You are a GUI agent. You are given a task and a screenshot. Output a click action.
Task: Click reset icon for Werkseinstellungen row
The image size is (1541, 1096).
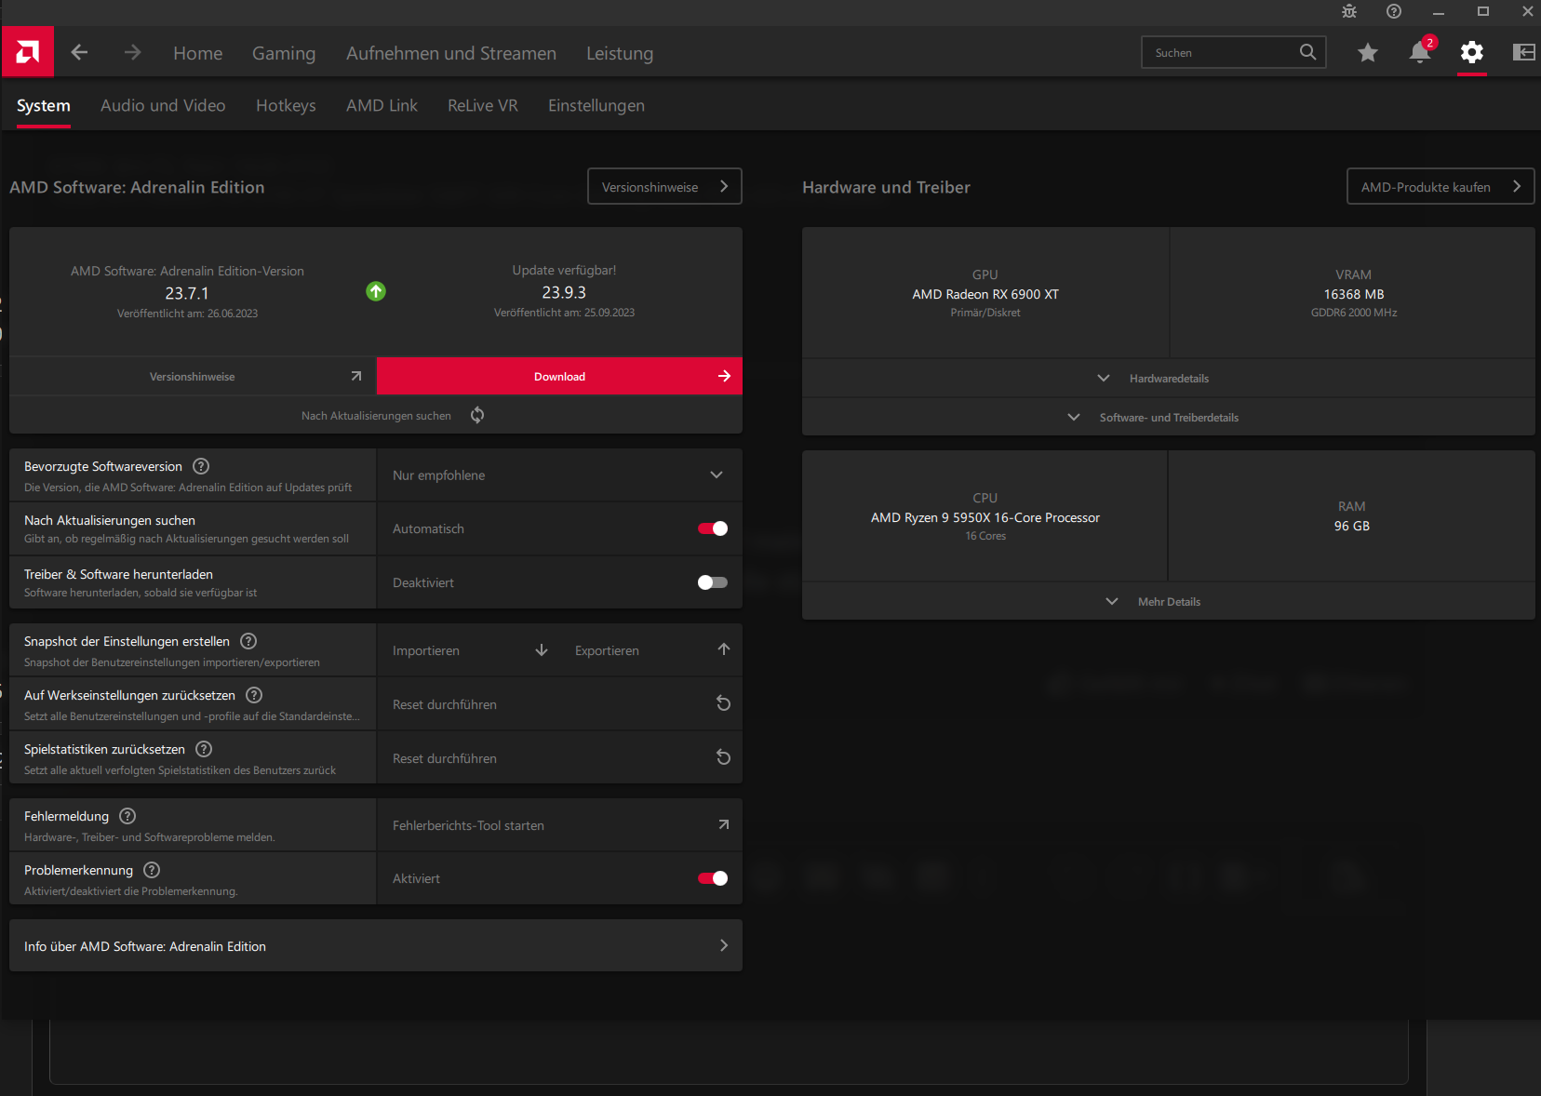tap(723, 703)
